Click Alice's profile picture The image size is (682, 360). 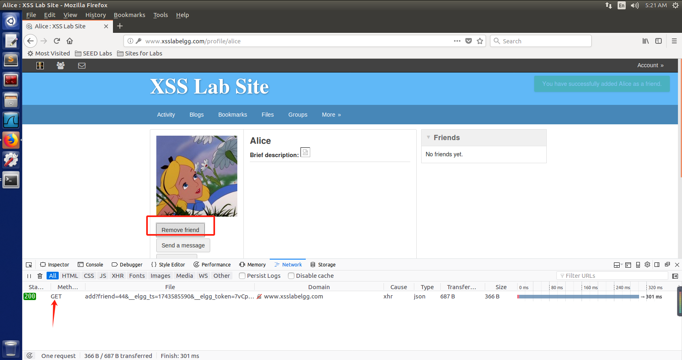tap(197, 176)
